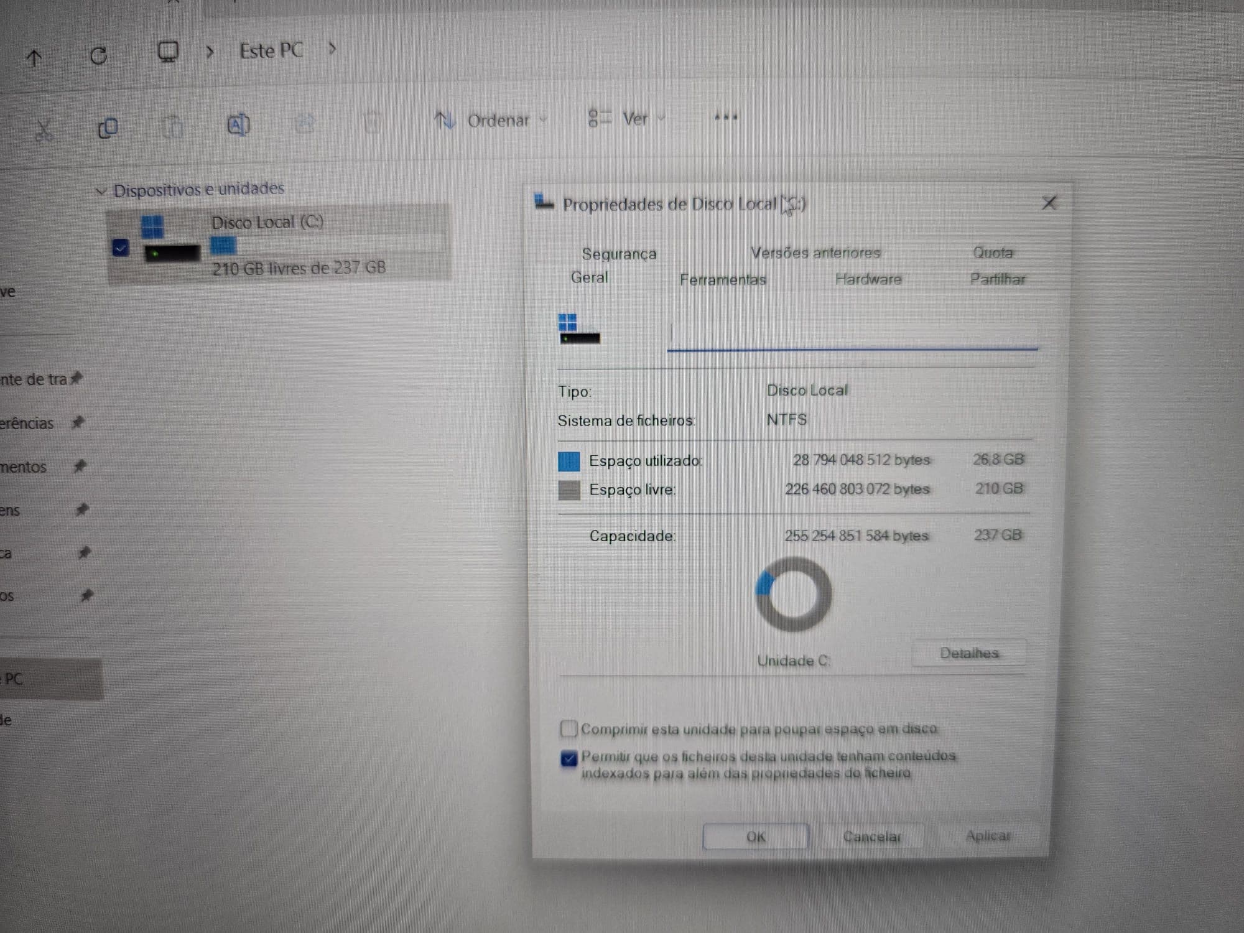Click the Delete trash icon

click(x=372, y=122)
